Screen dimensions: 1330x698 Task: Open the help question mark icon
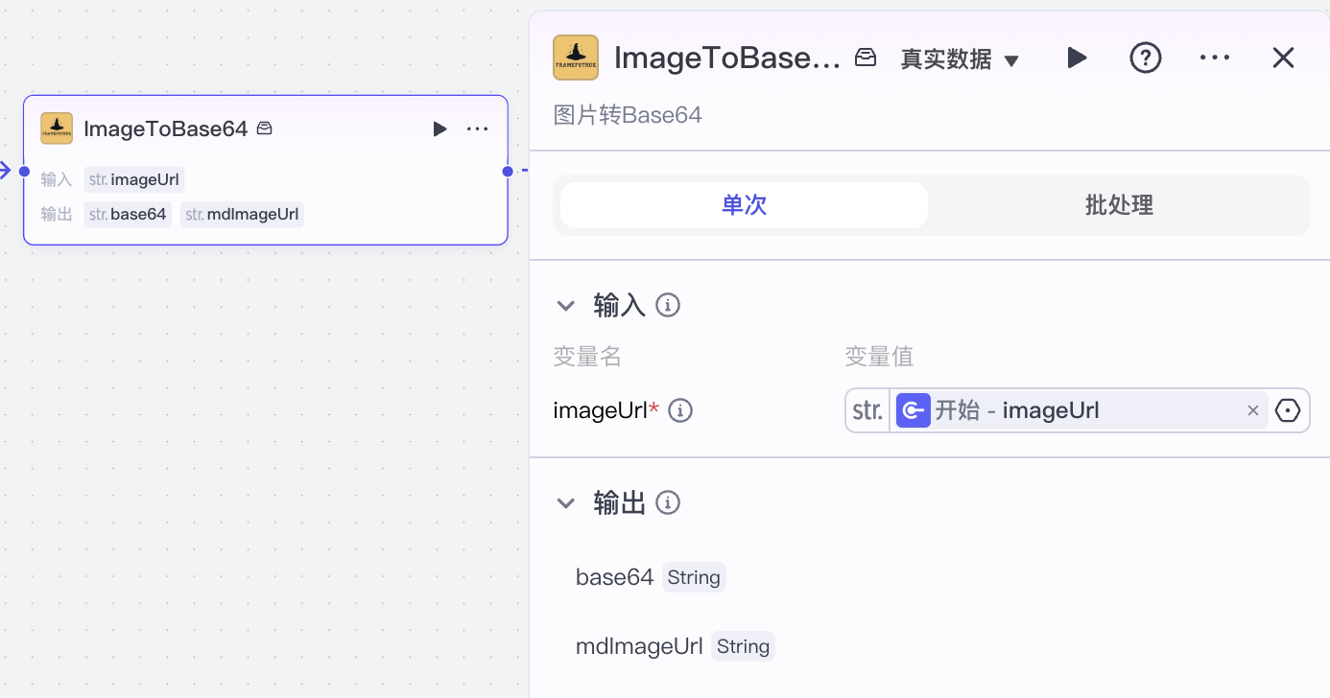coord(1146,58)
